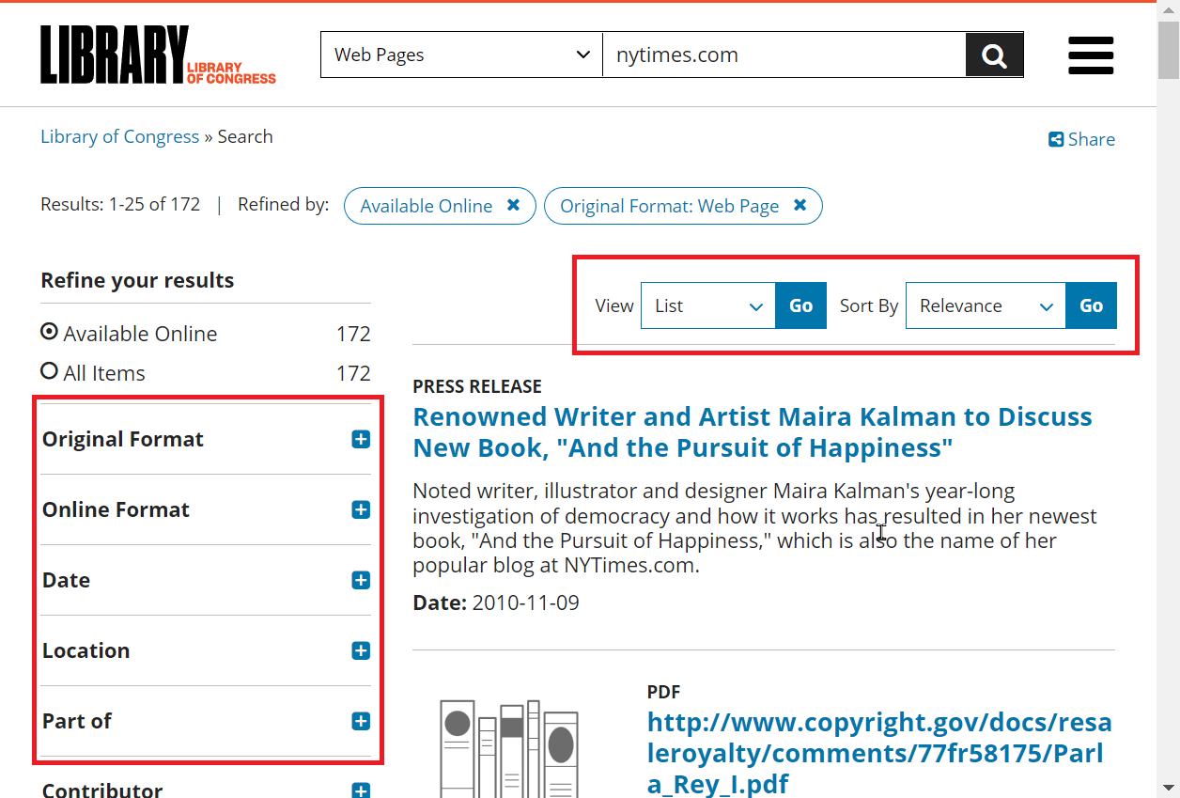
Task: Click the PRESS RELEASE label
Action: (477, 386)
